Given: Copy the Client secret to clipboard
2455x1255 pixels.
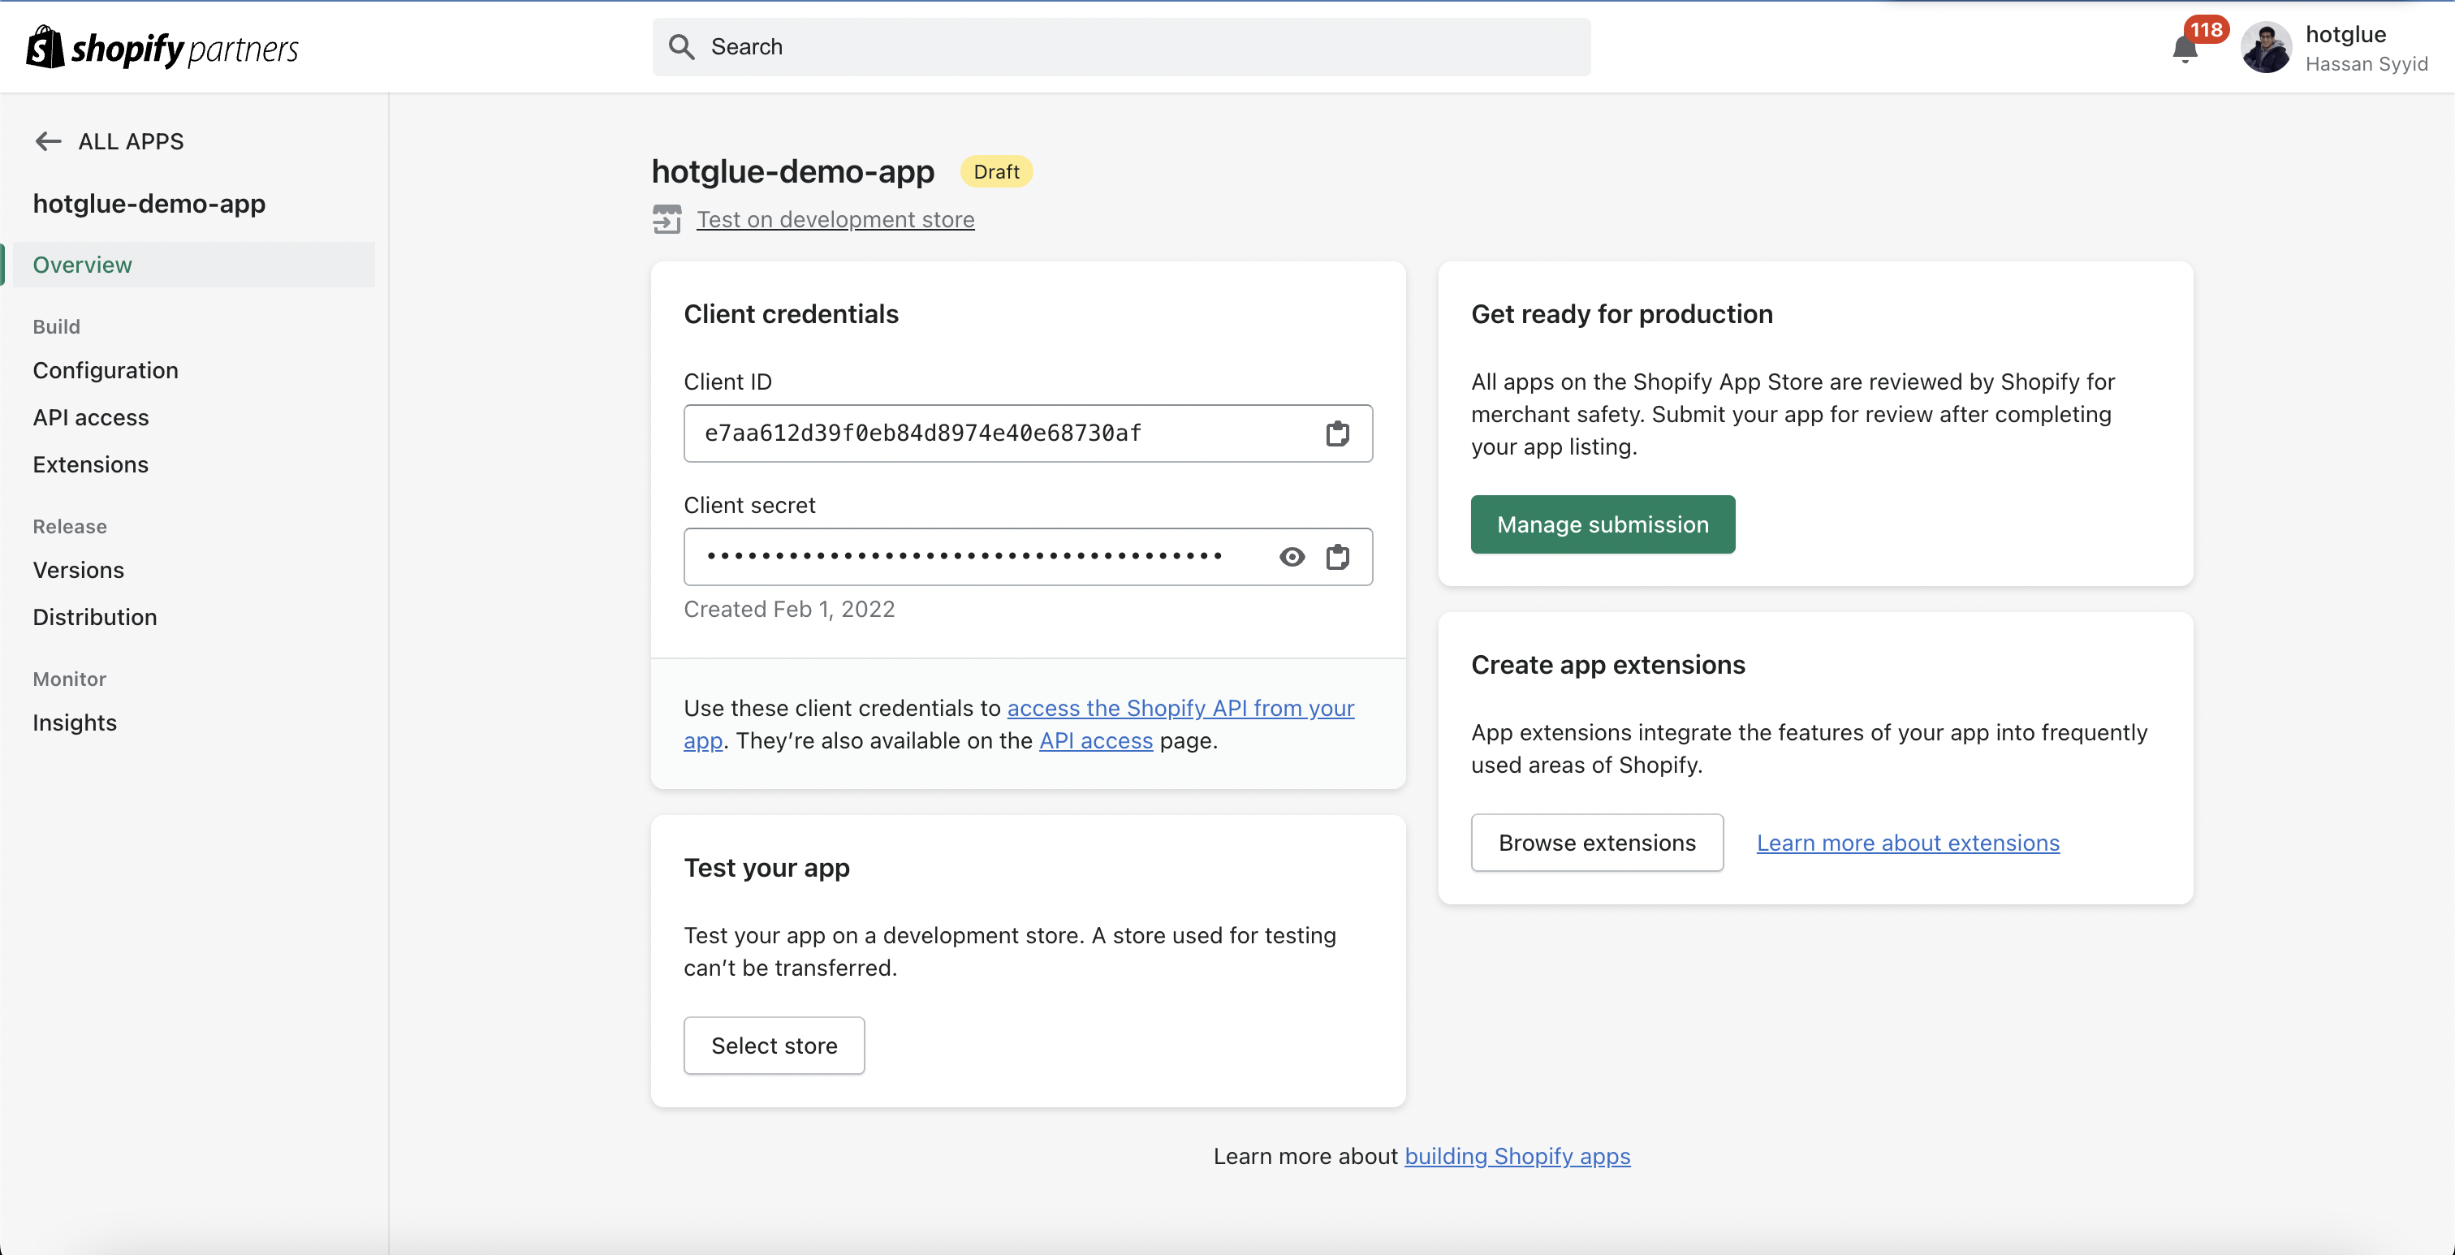Looking at the screenshot, I should tap(1337, 557).
